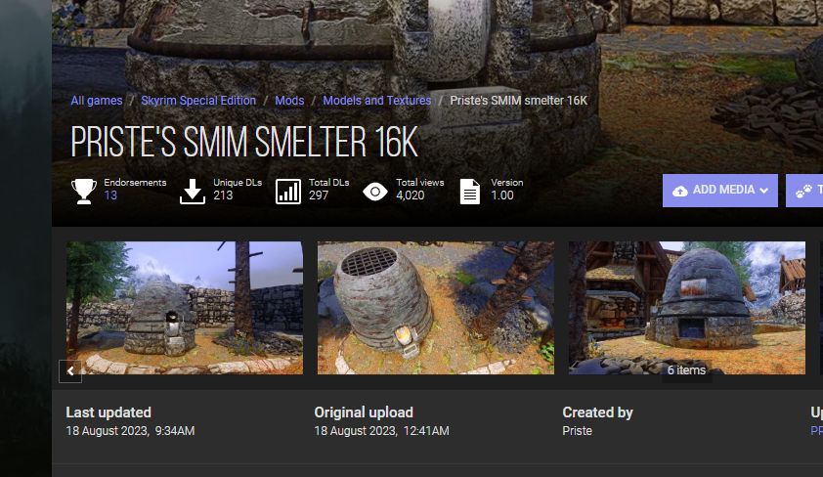Click the Unique DLs download arrow icon
This screenshot has height=477, width=823.
(193, 191)
